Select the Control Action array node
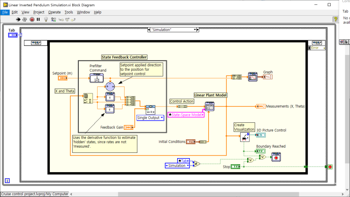 [182, 107]
